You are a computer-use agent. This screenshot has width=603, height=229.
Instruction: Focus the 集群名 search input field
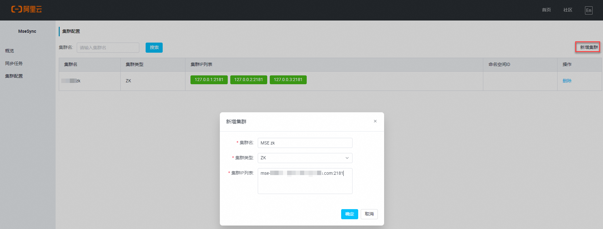[x=108, y=48]
